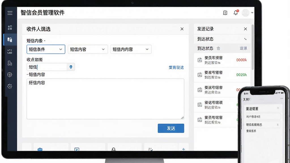Open the settings gear icon in sidebar
The height and width of the screenshot is (163, 290).
[10, 86]
